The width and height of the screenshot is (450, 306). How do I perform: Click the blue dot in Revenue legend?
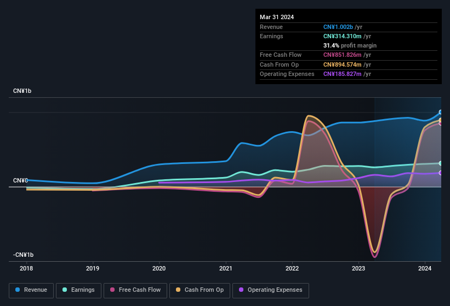(x=18, y=290)
